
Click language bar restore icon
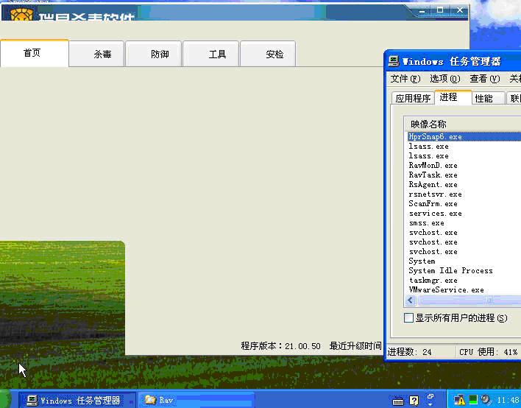[x=430, y=396]
